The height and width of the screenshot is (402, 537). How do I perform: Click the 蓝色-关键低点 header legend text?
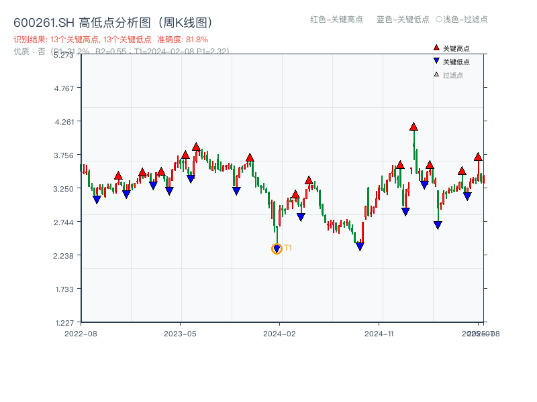coord(403,19)
